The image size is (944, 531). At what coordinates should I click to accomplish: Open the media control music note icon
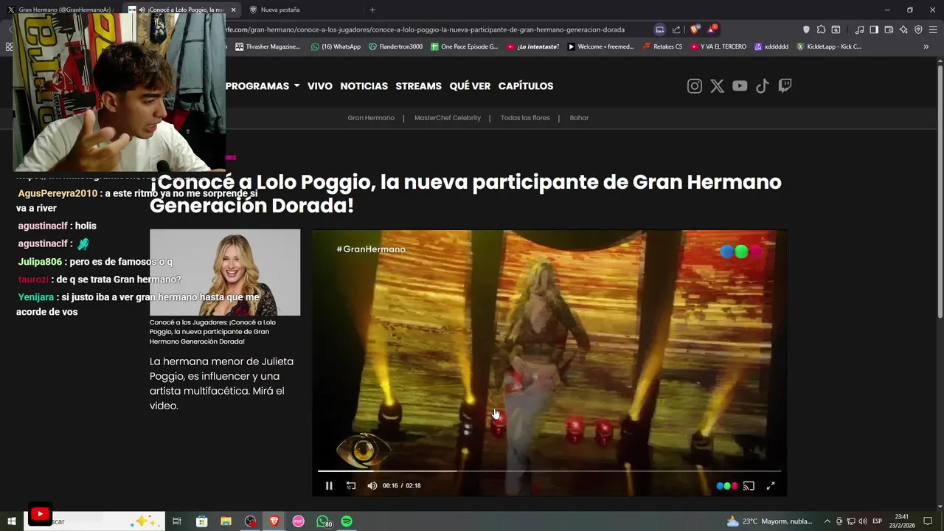859,29
